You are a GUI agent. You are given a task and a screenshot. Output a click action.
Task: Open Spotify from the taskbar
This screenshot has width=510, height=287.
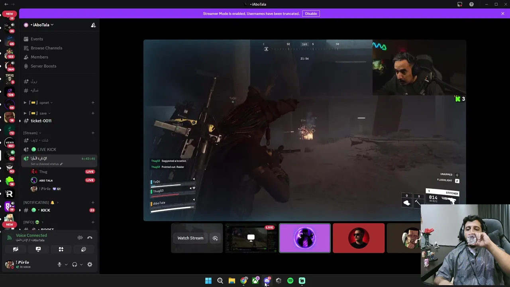point(290,281)
